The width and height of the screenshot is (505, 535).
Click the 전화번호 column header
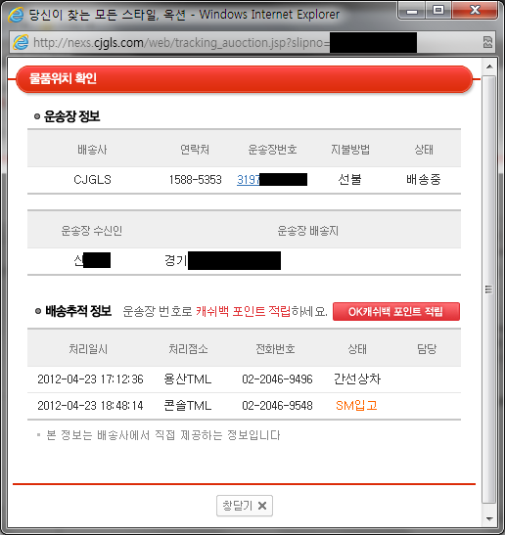point(275,349)
